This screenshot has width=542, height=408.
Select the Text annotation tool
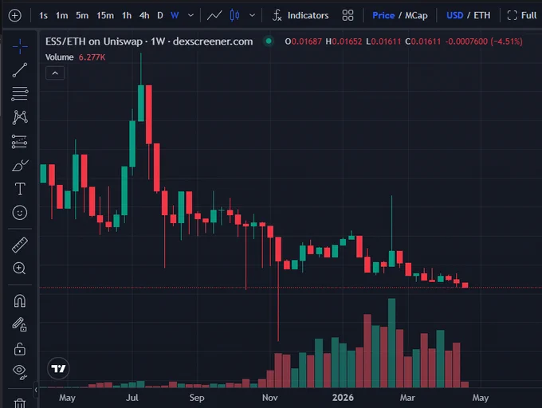click(x=20, y=189)
